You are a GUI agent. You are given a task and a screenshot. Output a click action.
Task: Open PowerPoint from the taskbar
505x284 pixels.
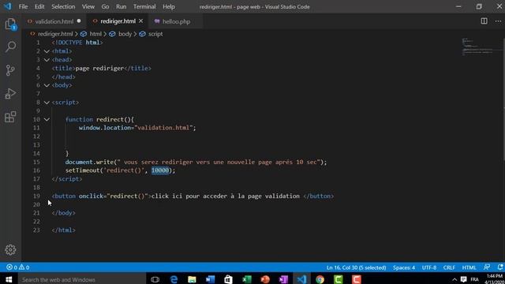[265, 279]
